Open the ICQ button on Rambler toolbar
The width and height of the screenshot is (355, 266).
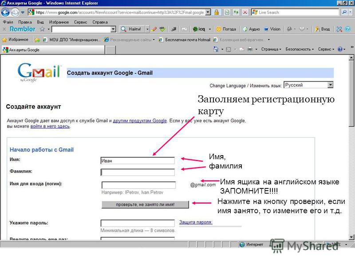[x=199, y=29]
